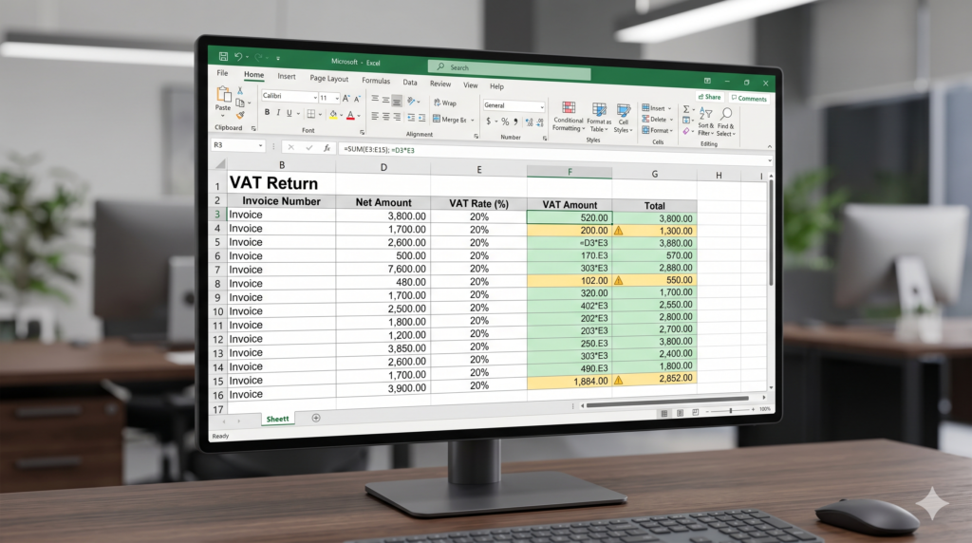This screenshot has height=543, width=972.
Task: Click the Comments button
Action: [x=749, y=99]
